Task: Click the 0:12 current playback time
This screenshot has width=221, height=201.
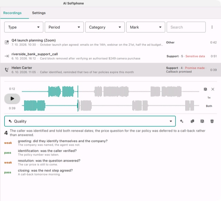Action: pos(12,89)
